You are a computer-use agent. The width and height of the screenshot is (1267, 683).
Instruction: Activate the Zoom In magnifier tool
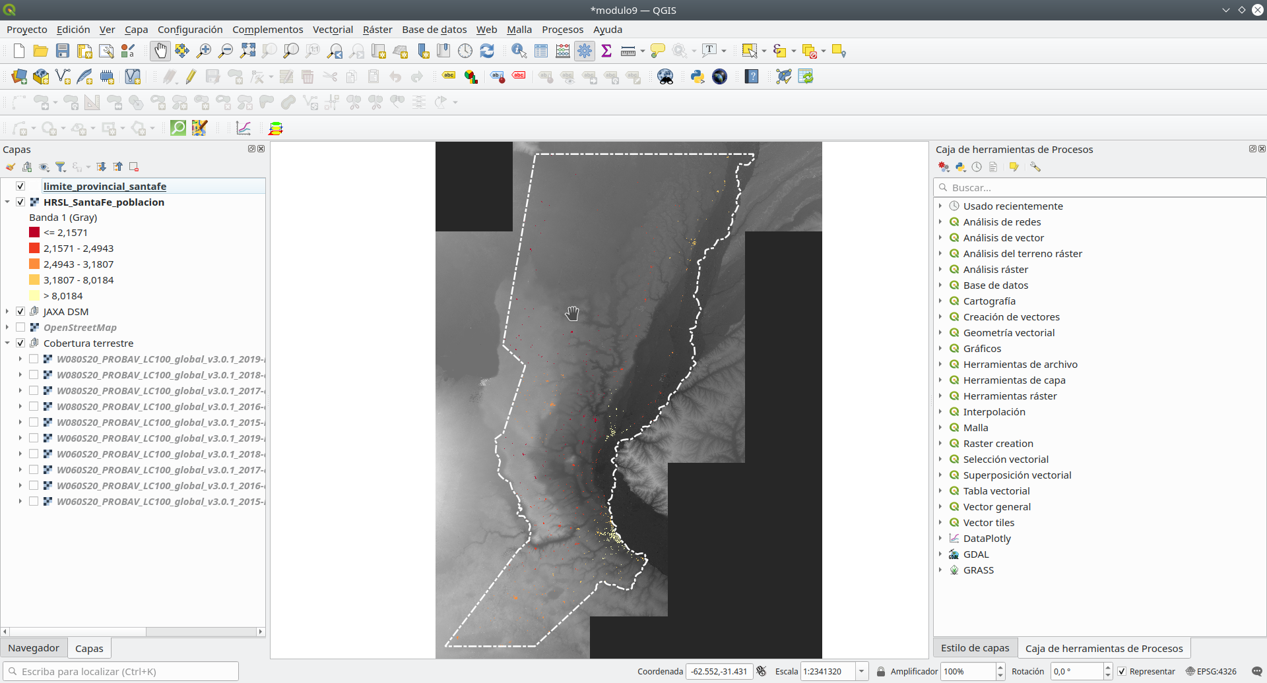coord(204,51)
